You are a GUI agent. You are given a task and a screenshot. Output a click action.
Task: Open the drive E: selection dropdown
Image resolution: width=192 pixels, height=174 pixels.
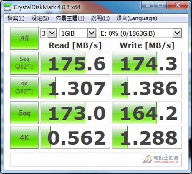(140, 33)
